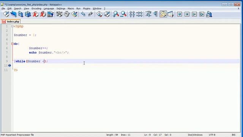Click the Close All documents icon

(43, 14)
